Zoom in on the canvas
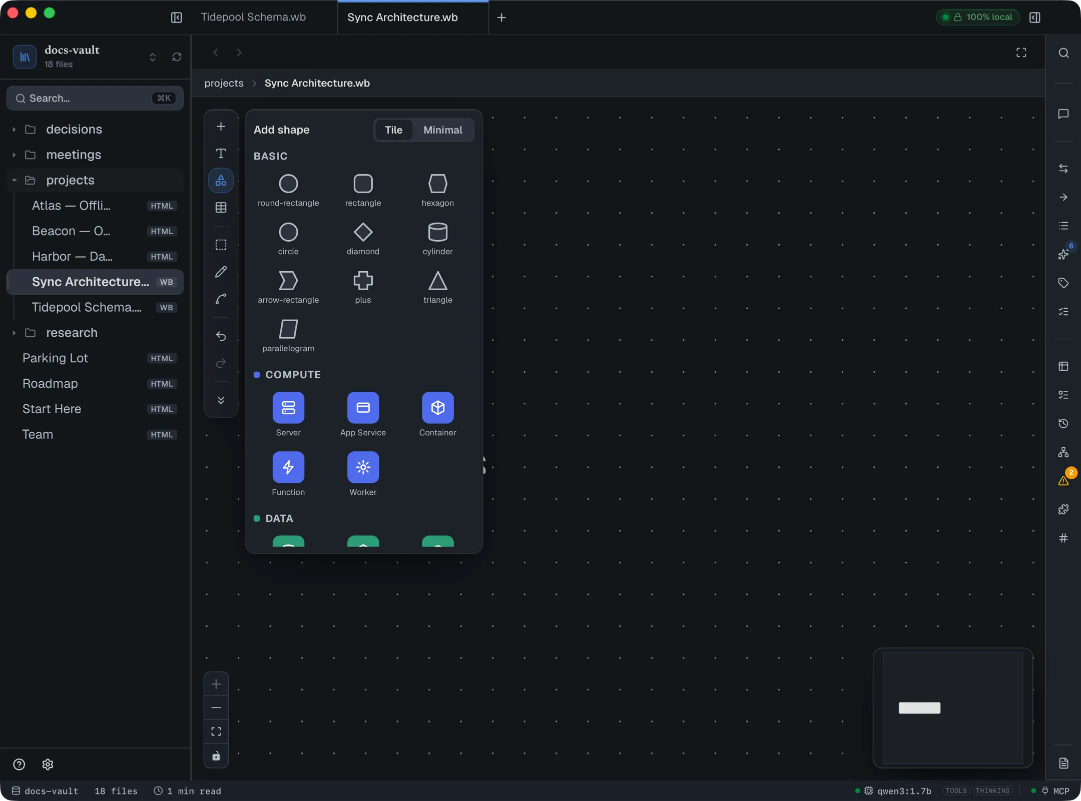 pos(216,684)
